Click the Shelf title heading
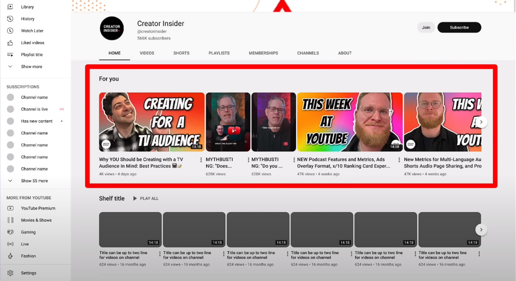The height and width of the screenshot is (281, 516). [112, 199]
